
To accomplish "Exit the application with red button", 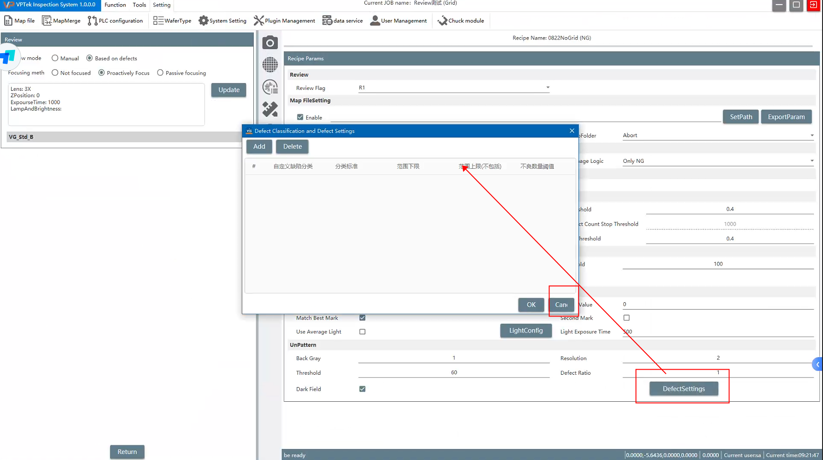I will click(x=813, y=5).
